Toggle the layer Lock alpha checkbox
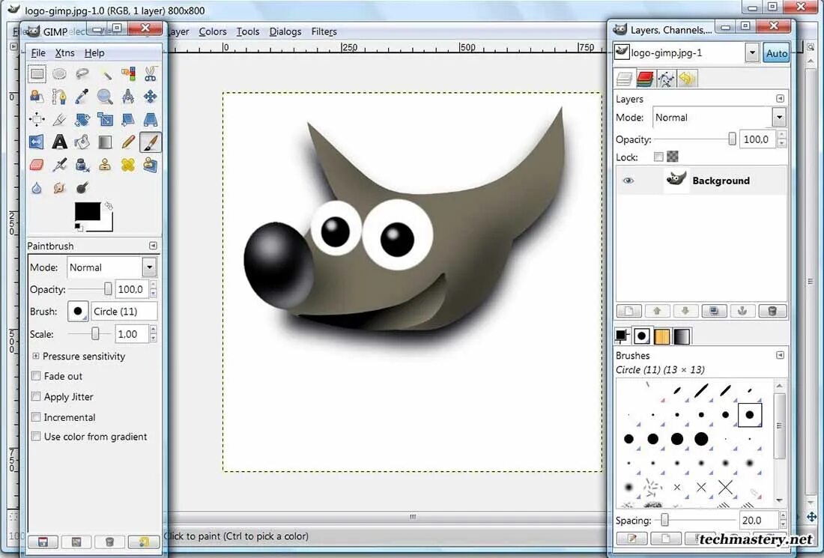 658,157
